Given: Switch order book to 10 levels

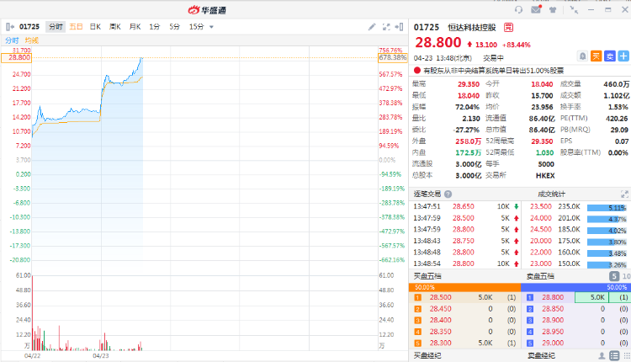Looking at the screenshot, I should pyautogui.click(x=626, y=276).
